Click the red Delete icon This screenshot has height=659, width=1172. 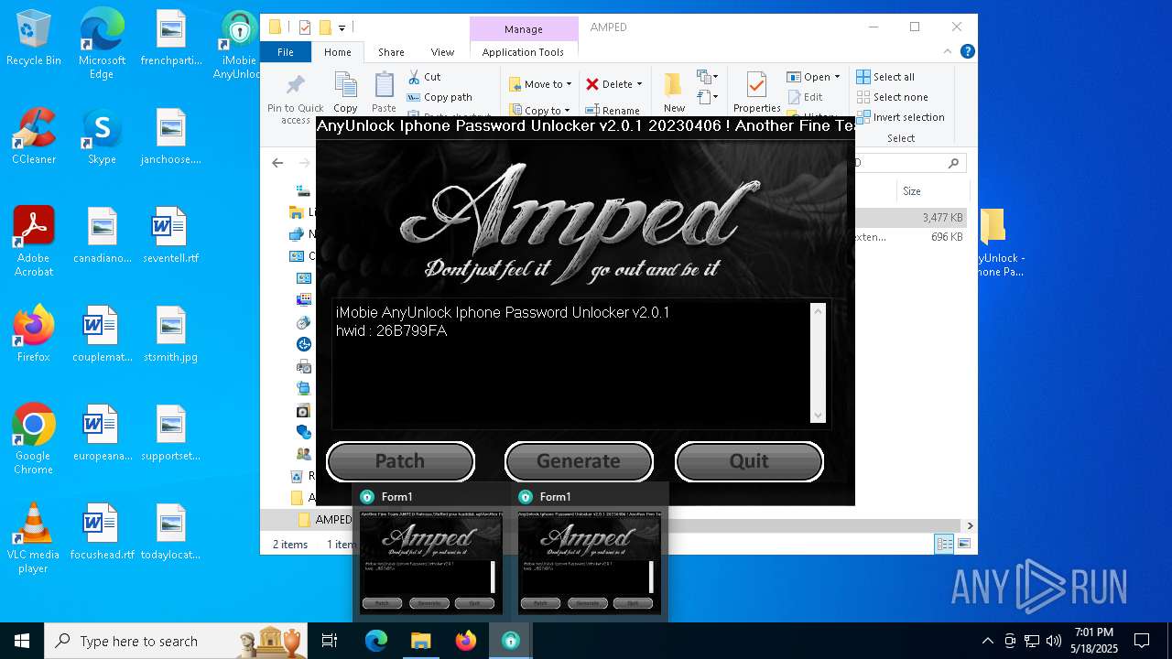tap(592, 84)
